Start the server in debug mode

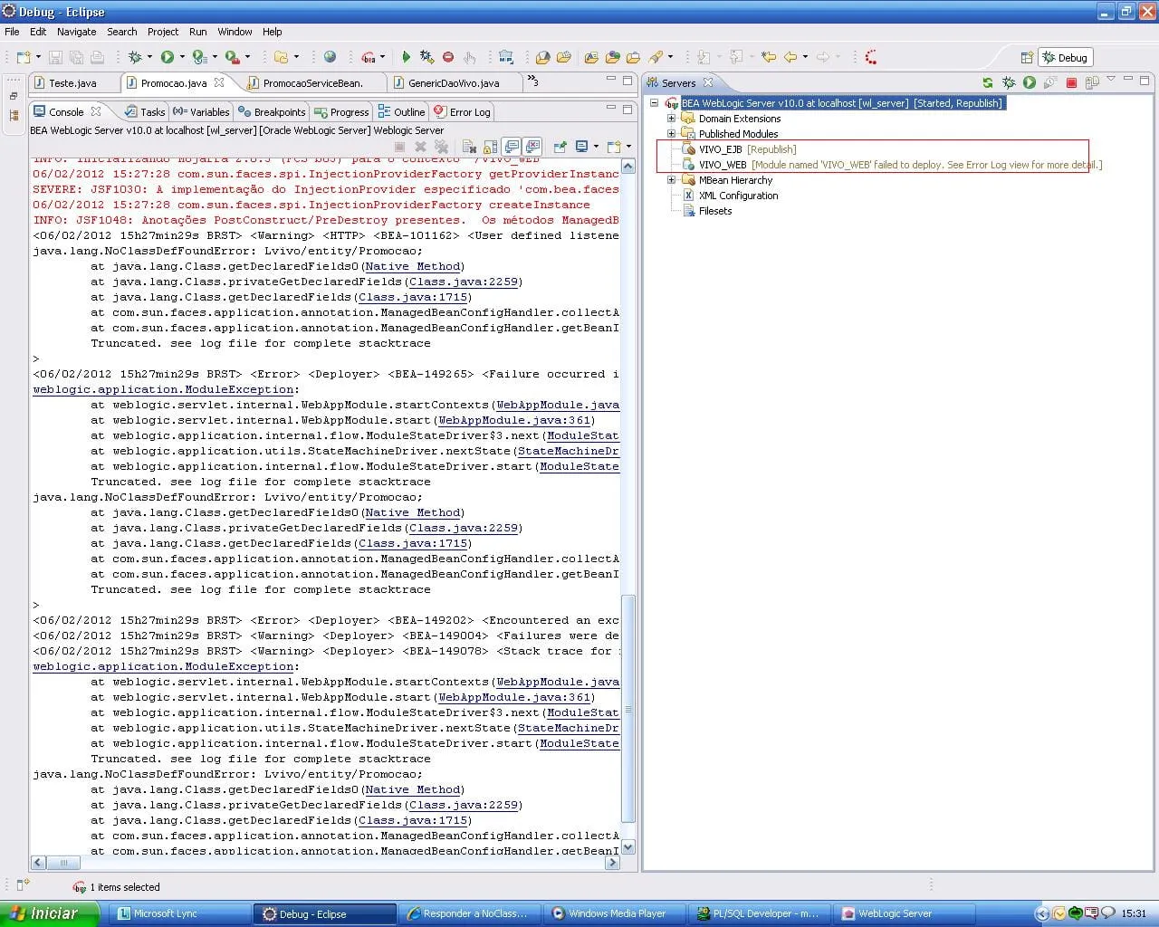click(x=1009, y=82)
